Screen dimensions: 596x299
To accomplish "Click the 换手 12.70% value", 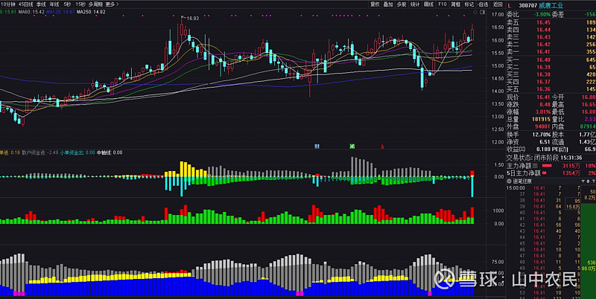I will (542, 135).
